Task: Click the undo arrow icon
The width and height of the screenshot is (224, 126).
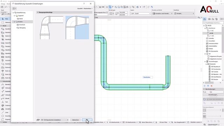Action: point(6,7)
